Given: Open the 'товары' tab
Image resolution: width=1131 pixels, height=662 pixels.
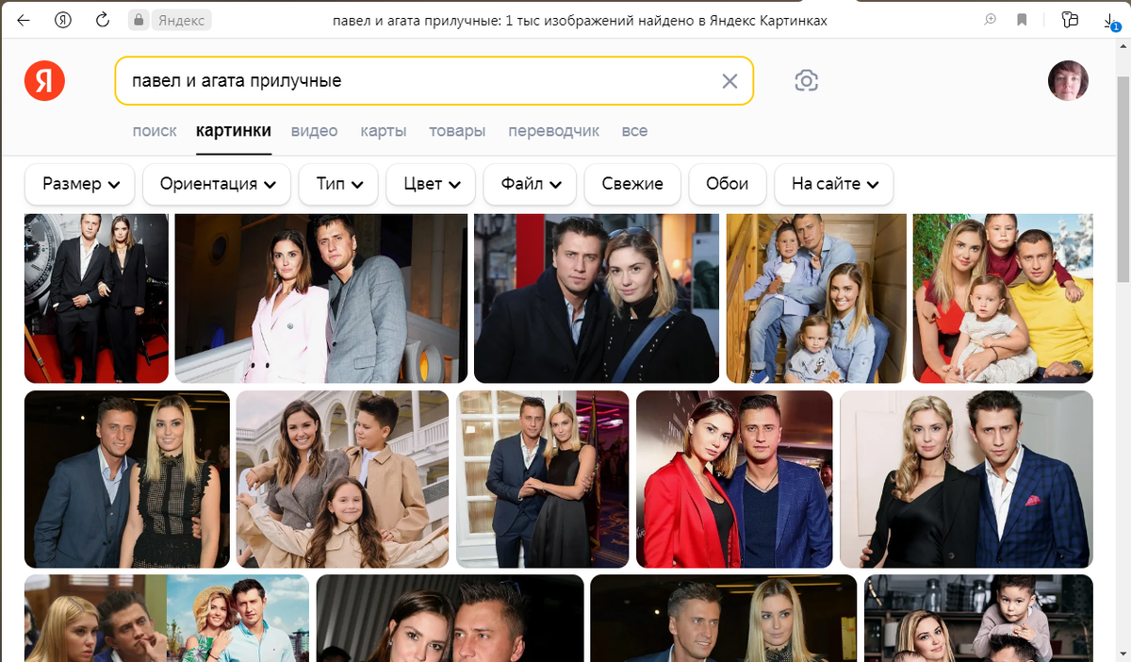Looking at the screenshot, I should pyautogui.click(x=457, y=131).
